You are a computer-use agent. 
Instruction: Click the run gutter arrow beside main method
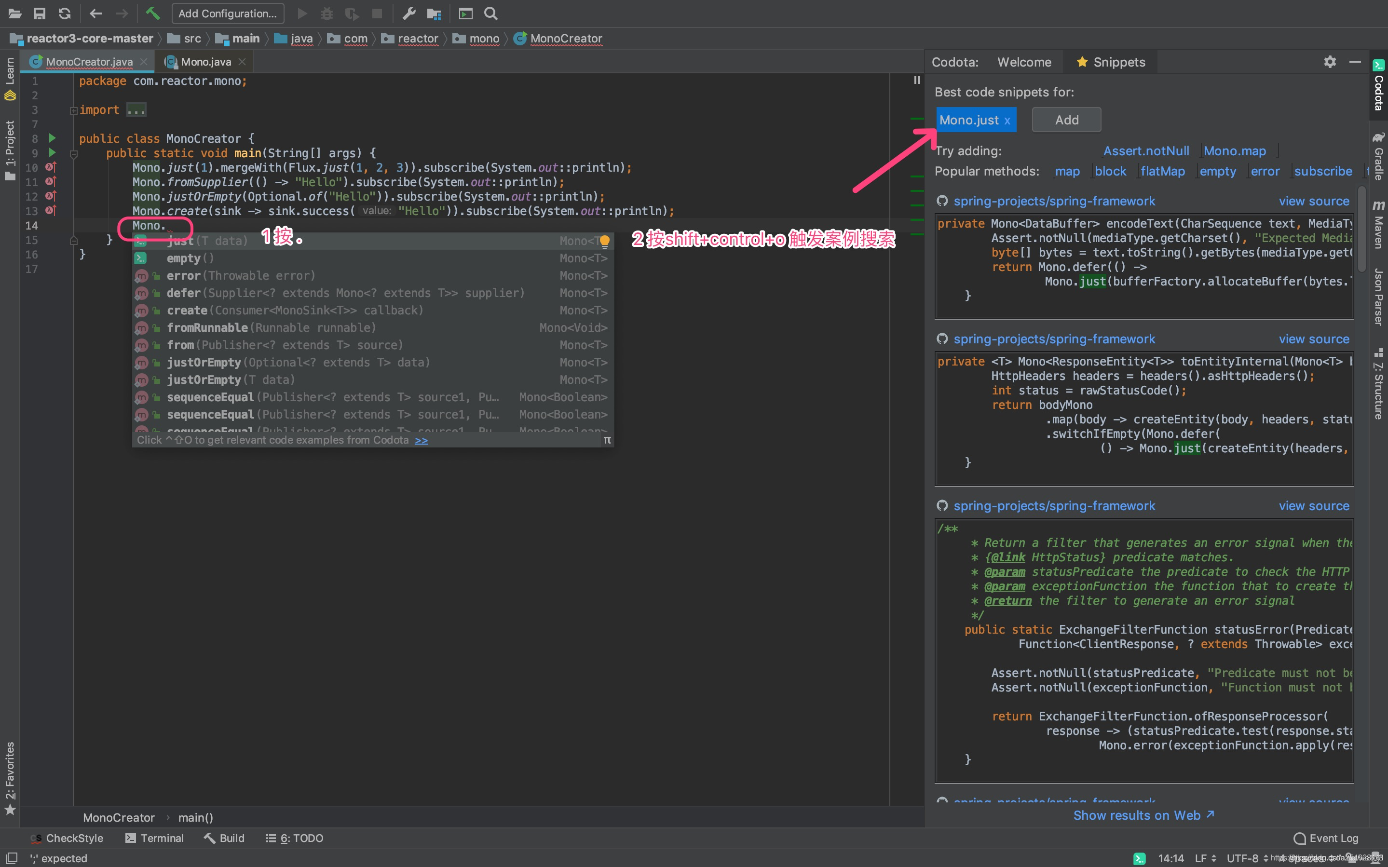coord(52,152)
